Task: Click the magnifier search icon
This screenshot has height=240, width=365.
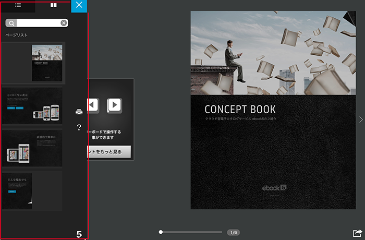Action: (11, 23)
